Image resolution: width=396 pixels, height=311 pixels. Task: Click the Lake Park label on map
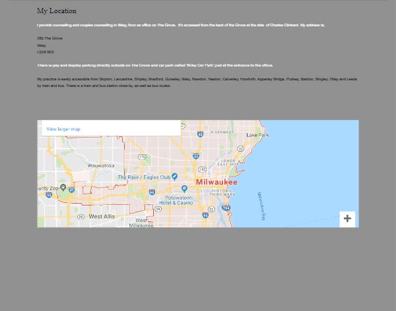pos(257,135)
